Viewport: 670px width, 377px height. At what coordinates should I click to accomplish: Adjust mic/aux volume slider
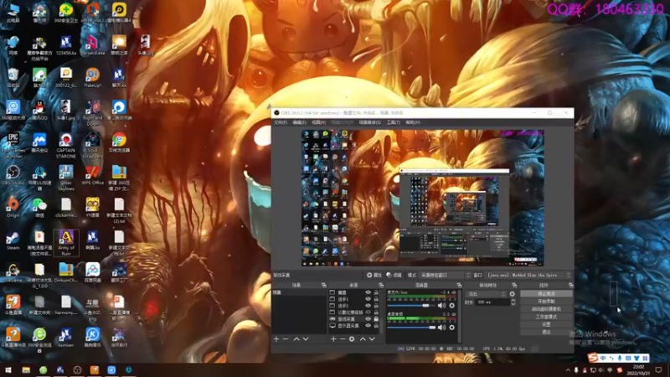(411, 306)
